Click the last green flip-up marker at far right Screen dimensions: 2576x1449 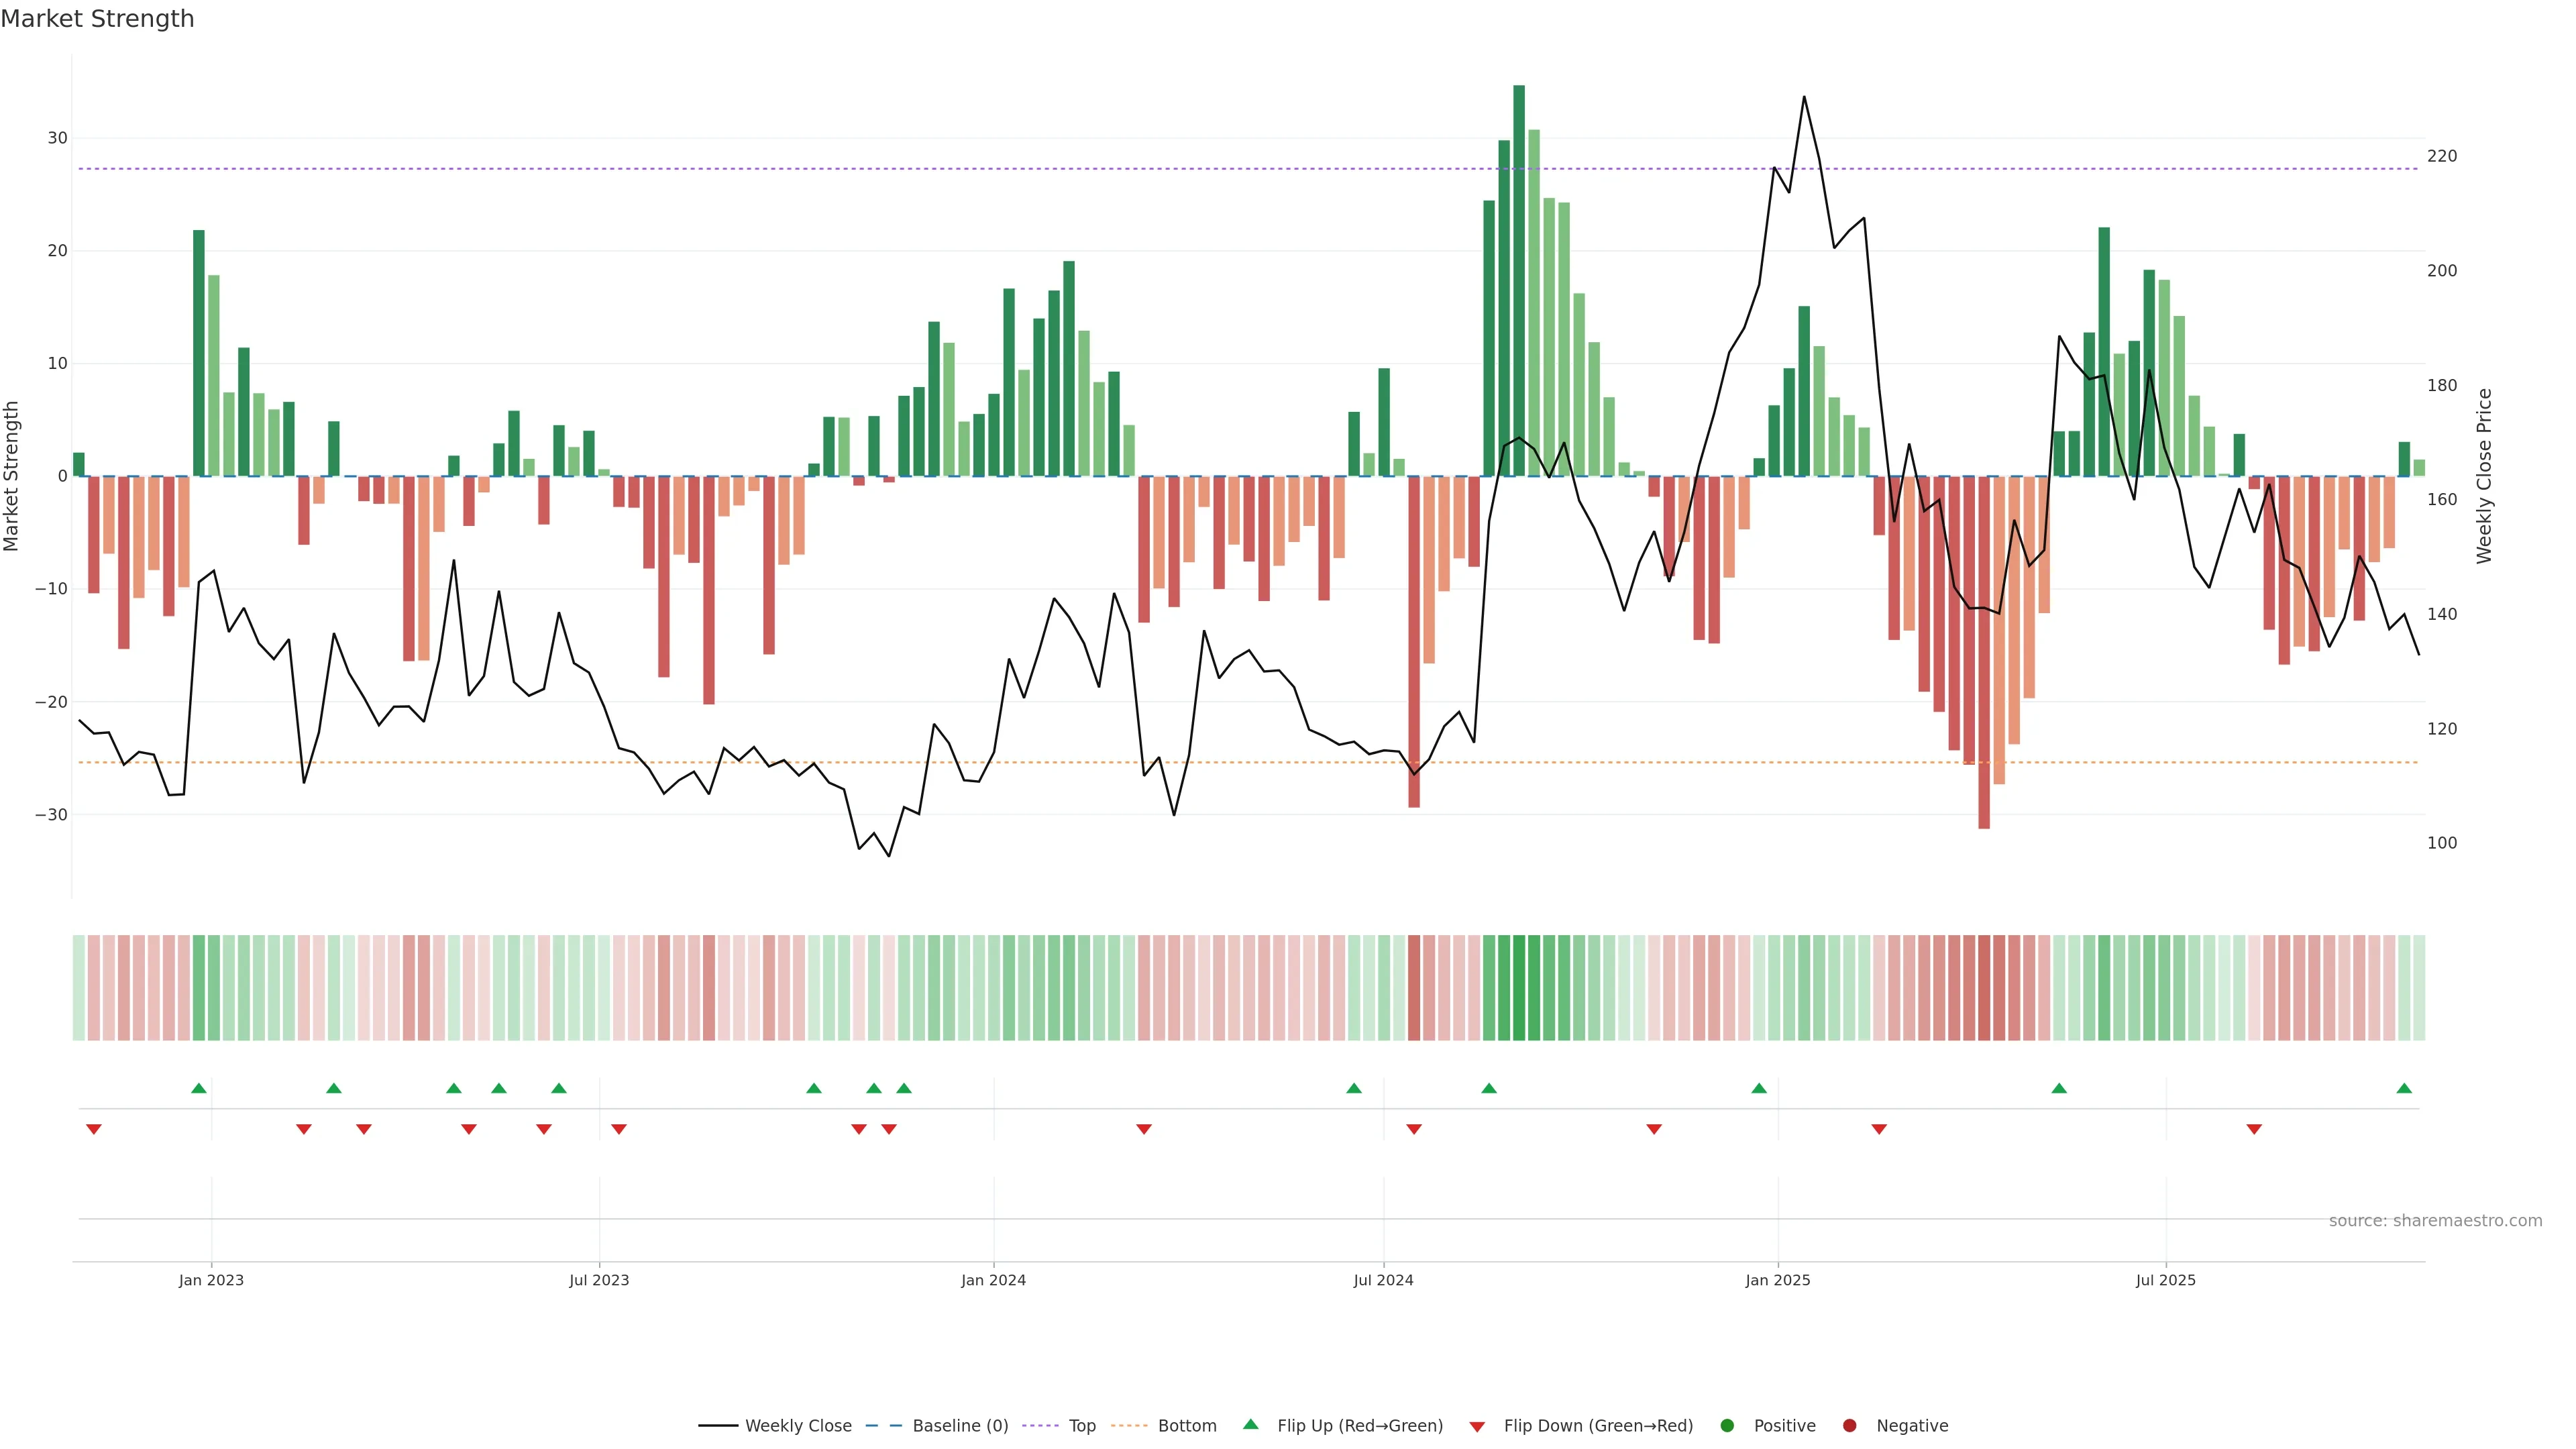[x=2404, y=1088]
